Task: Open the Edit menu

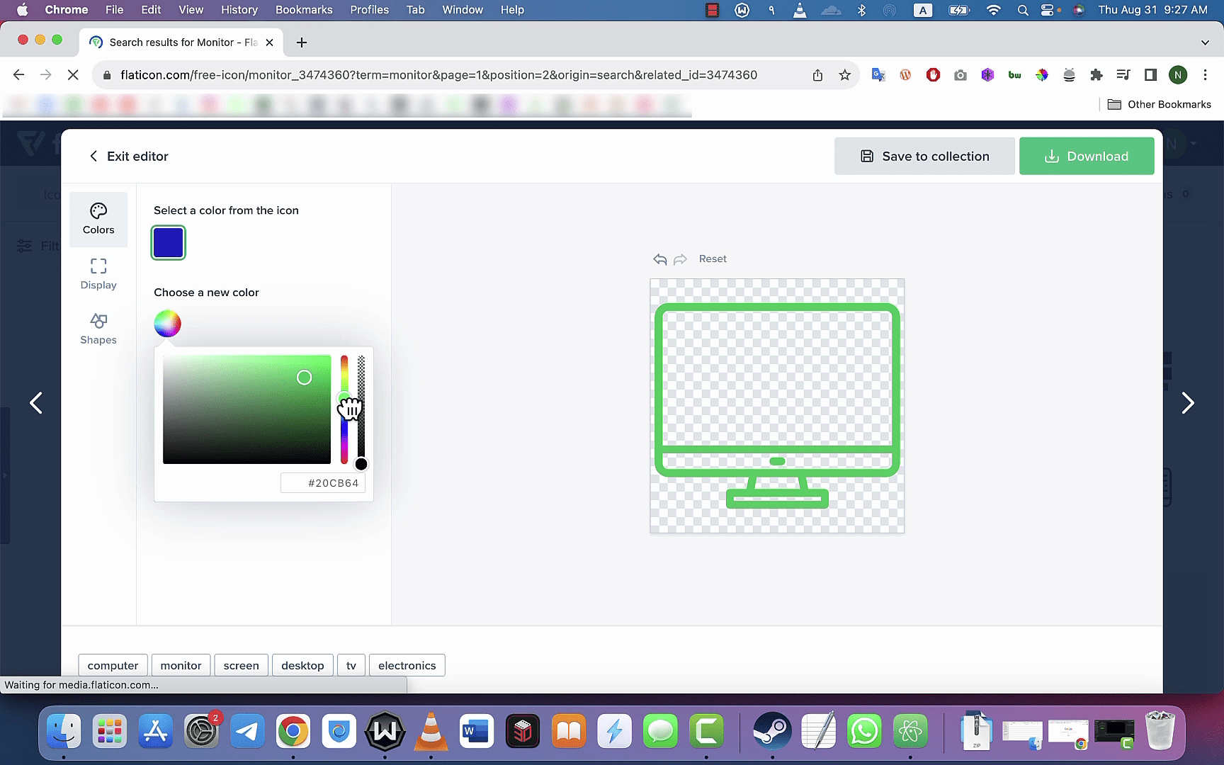Action: click(x=151, y=10)
